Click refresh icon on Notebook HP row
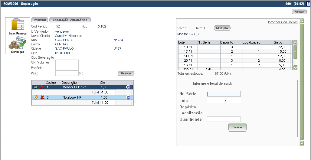Screen dimensions: 311x160 click(x=128, y=97)
